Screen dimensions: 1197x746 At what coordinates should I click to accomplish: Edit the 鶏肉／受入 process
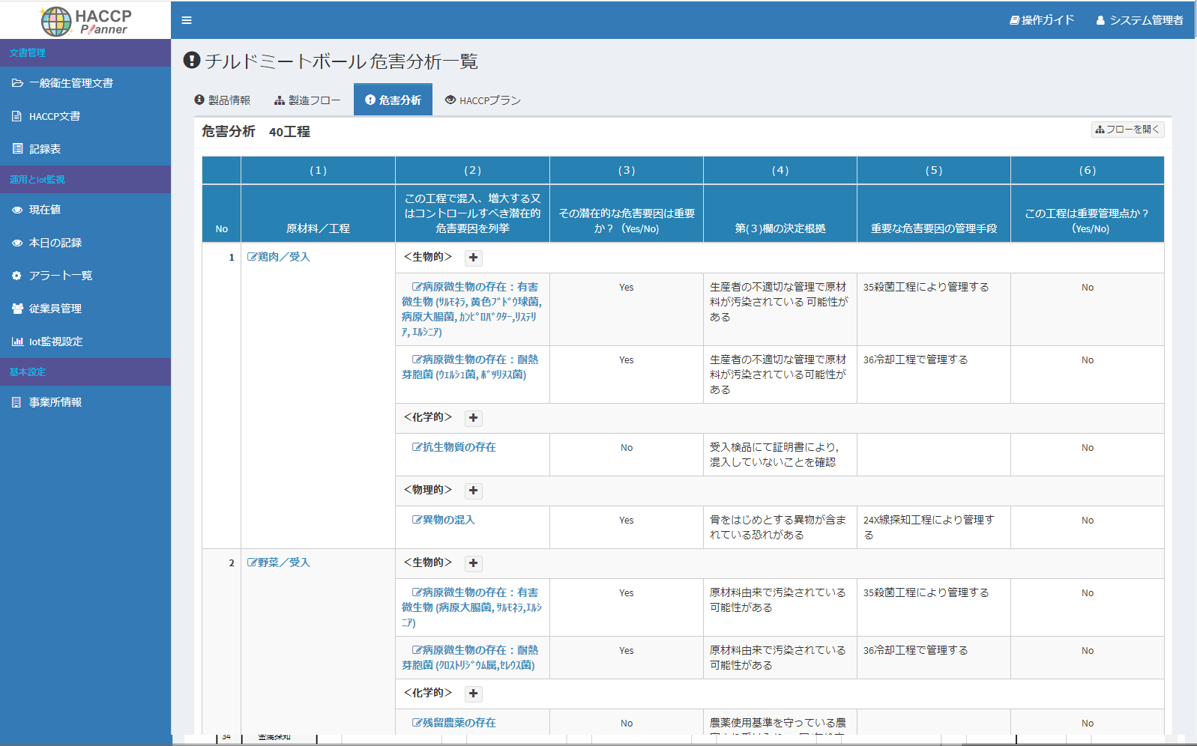click(x=279, y=257)
